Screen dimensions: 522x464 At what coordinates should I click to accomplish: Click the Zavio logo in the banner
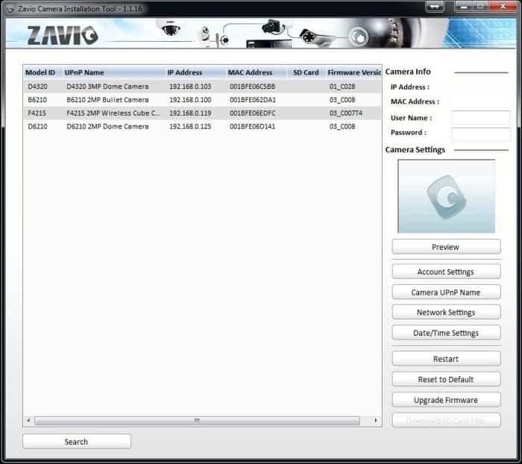[x=63, y=35]
